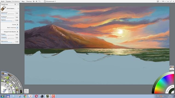The width and height of the screenshot is (175, 98).
Task: Toggle the Сухая checkbox
Action: (17, 24)
